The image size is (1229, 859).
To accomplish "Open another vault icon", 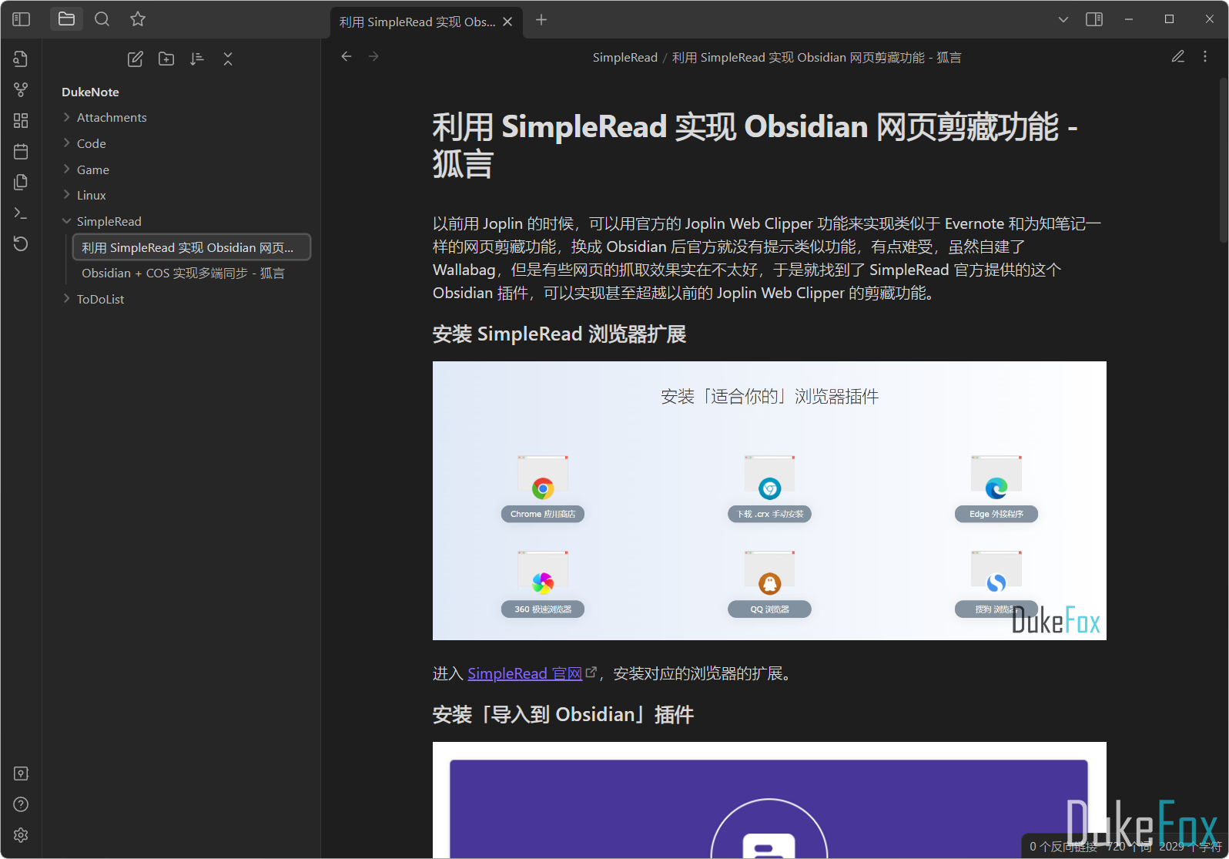I will 21,773.
